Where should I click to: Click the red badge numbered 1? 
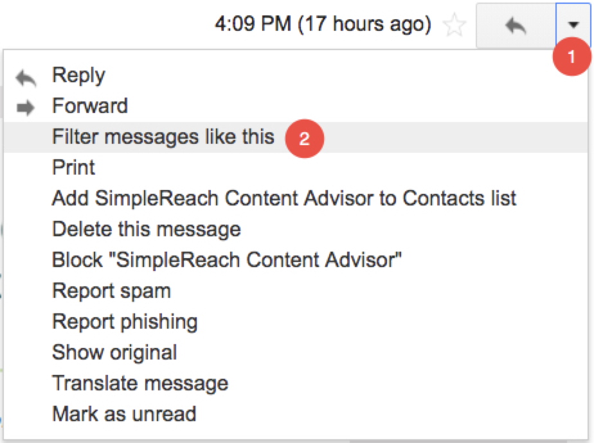click(572, 56)
